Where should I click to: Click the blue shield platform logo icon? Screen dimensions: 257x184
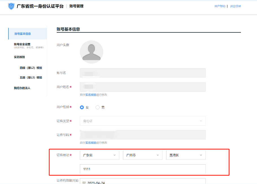(11, 6)
